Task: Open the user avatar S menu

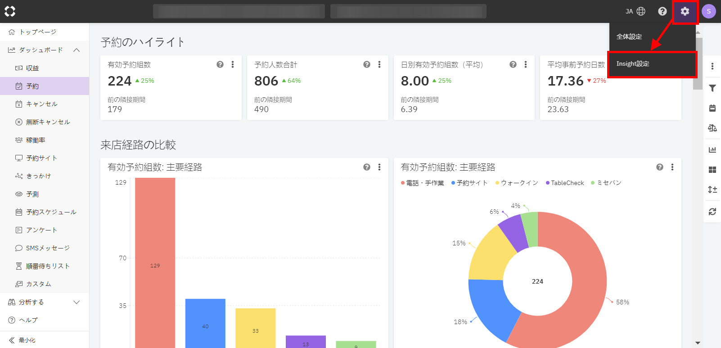Action: 708,12
